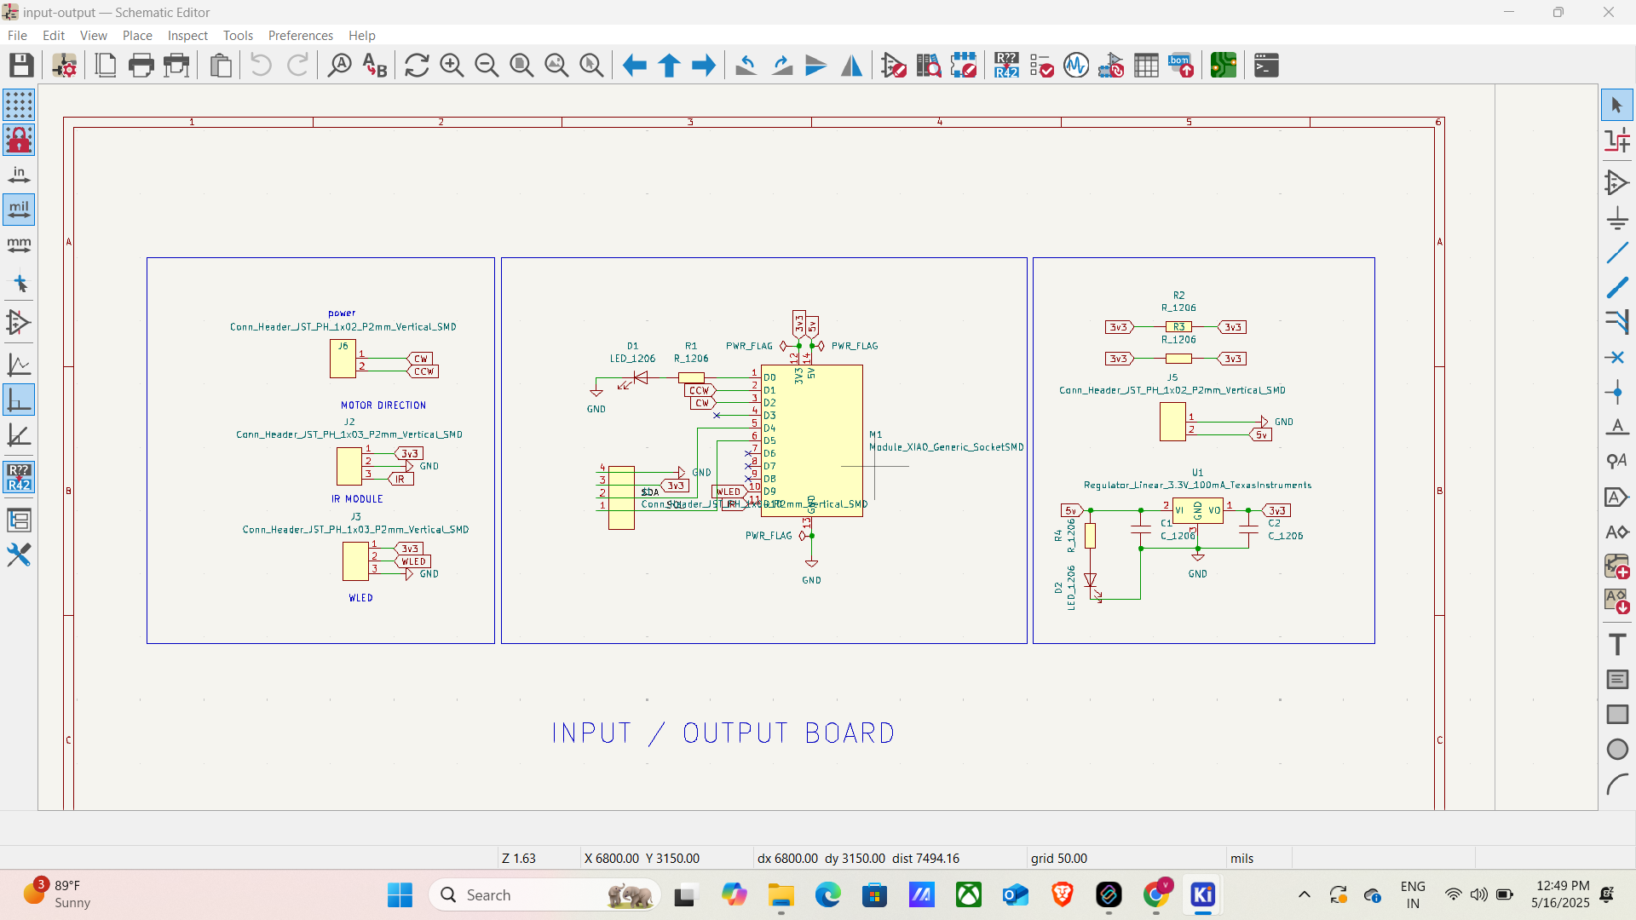Navigate up one sheet with up arrow
Image resolution: width=1636 pixels, height=920 pixels.
pyautogui.click(x=670, y=66)
